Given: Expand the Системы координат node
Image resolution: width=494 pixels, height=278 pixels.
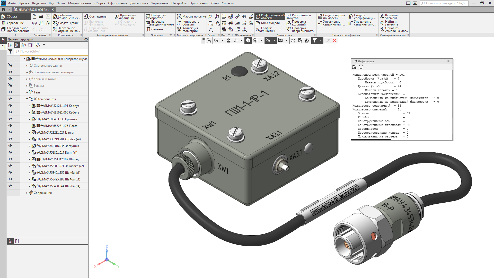Looking at the screenshot, I should (x=27, y=66).
